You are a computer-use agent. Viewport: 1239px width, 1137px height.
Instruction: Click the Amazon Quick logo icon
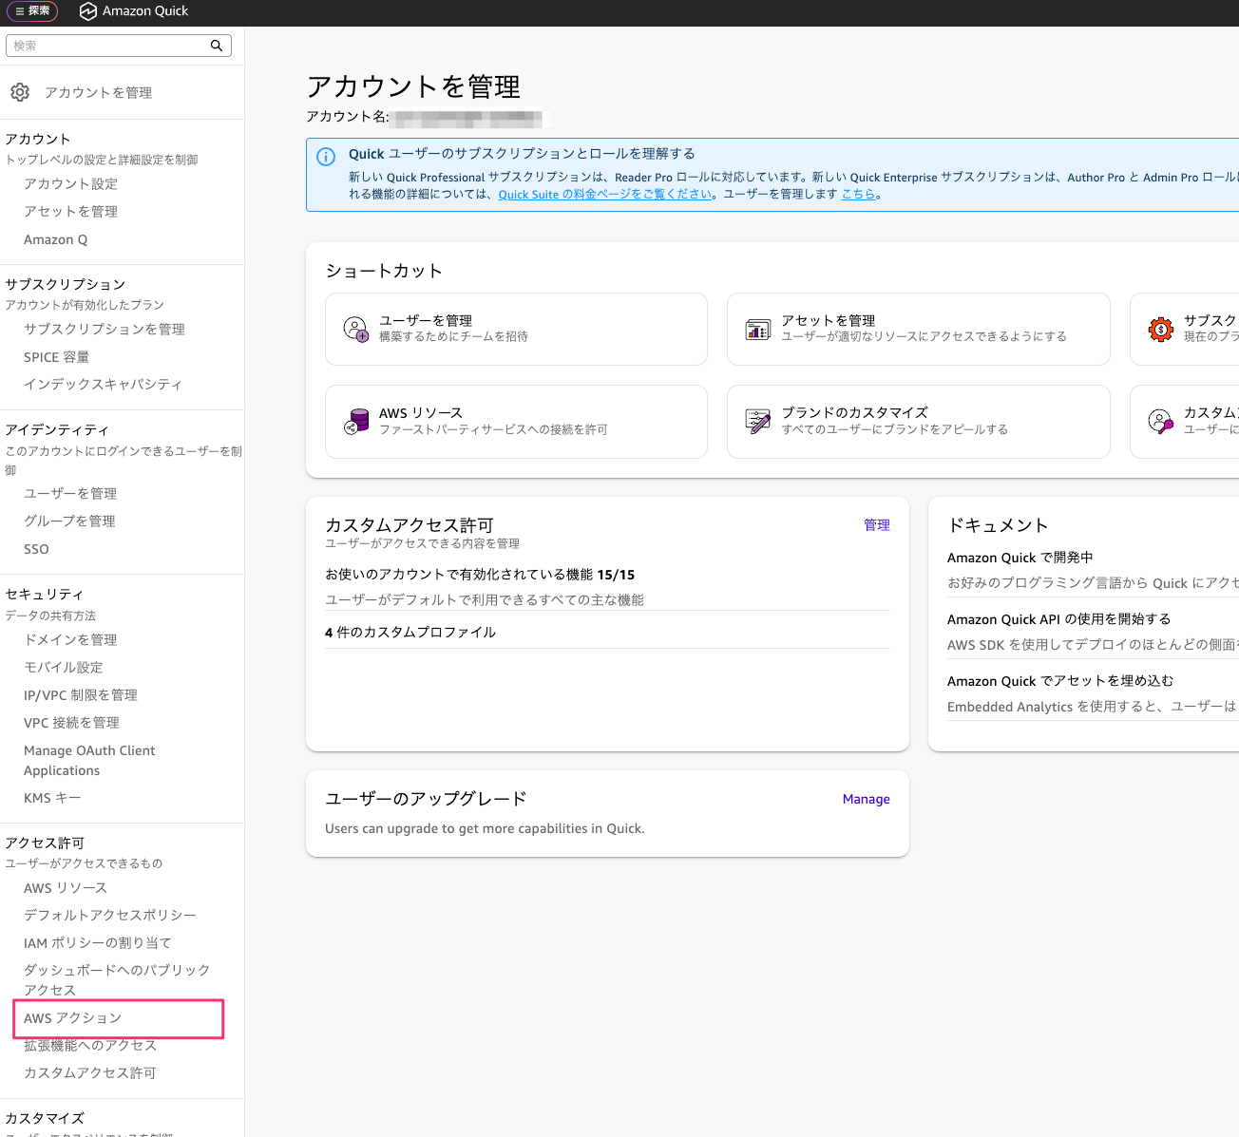coord(88,11)
